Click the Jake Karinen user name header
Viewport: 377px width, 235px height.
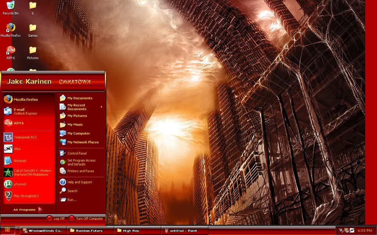tap(29, 82)
